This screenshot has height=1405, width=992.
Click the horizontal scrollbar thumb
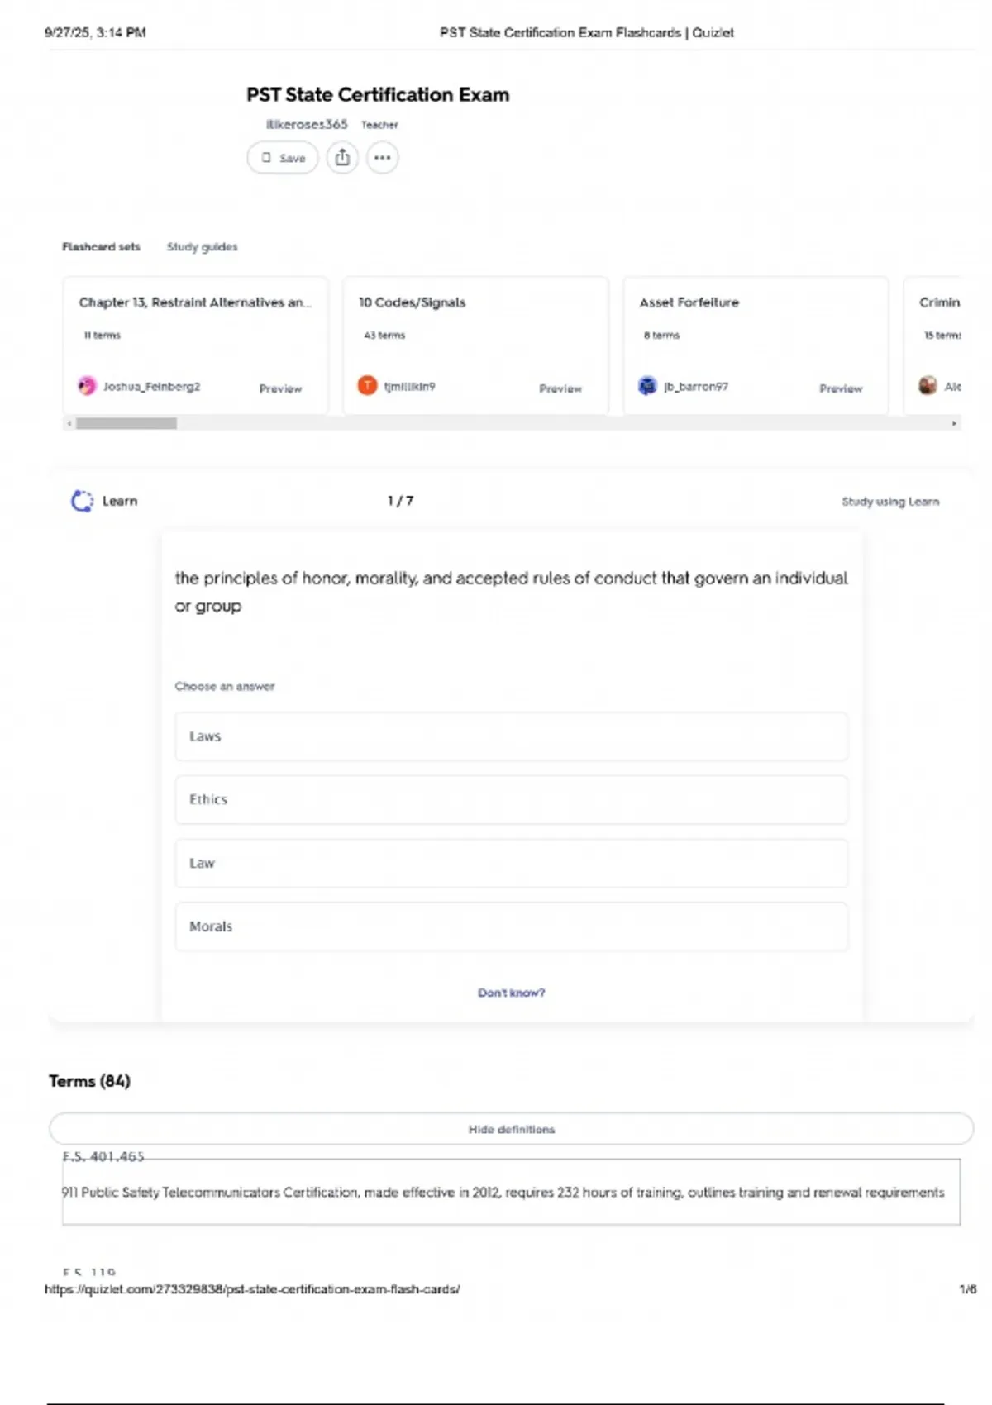click(126, 423)
